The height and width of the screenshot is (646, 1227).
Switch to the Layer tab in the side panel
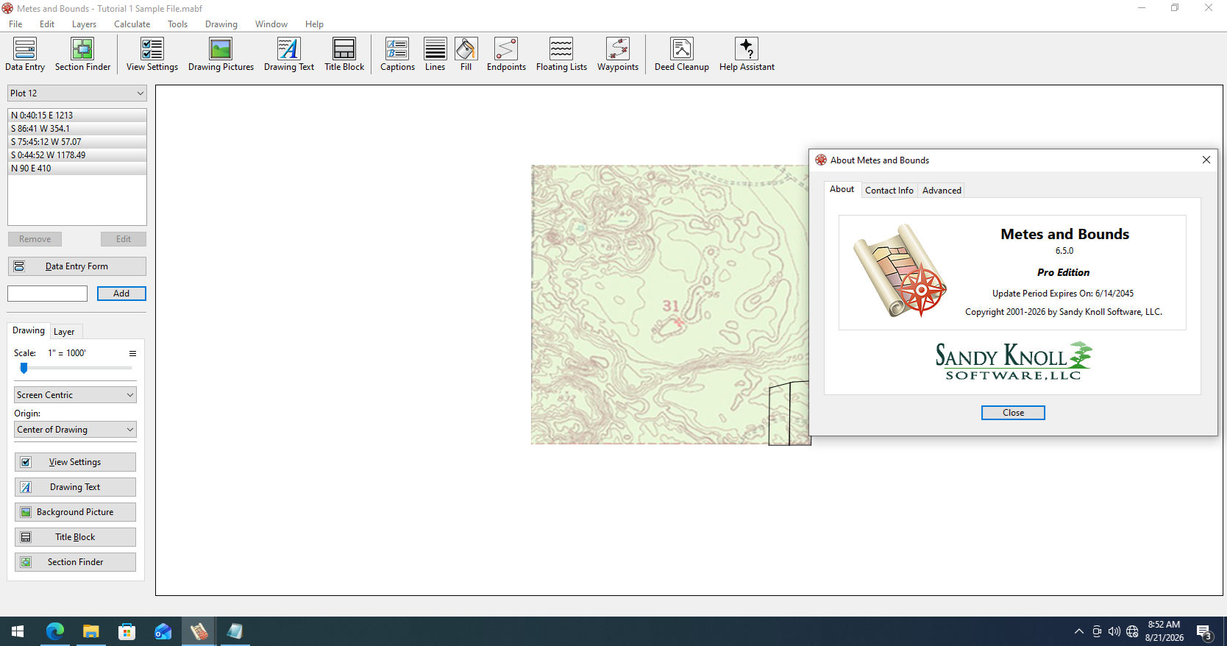pos(64,332)
